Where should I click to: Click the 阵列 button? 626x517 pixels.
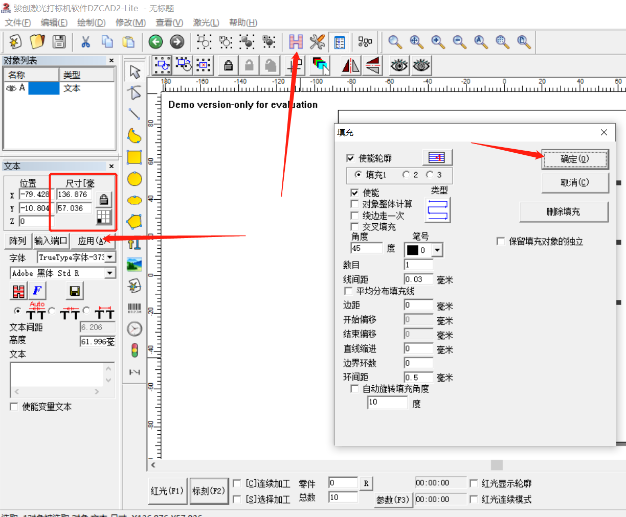click(x=17, y=241)
